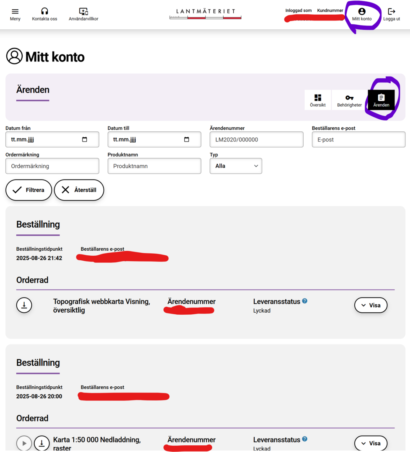Viewport: 410px width, 452px height.
Task: Click the Ärendenummer input field
Action: (x=256, y=140)
